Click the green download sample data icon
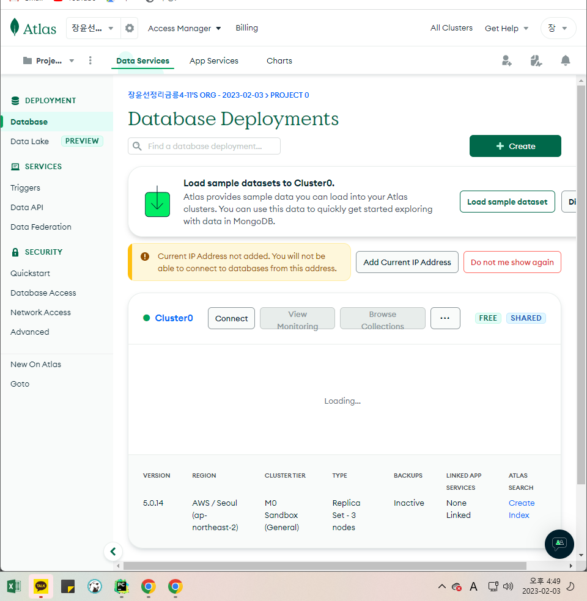Image resolution: width=587 pixels, height=601 pixels. point(157,202)
